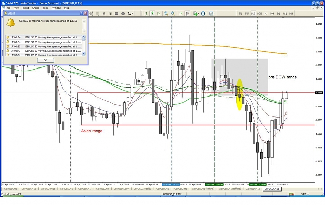Set timeframe to M1
Viewport: 325px width, 205px height.
point(241,13)
